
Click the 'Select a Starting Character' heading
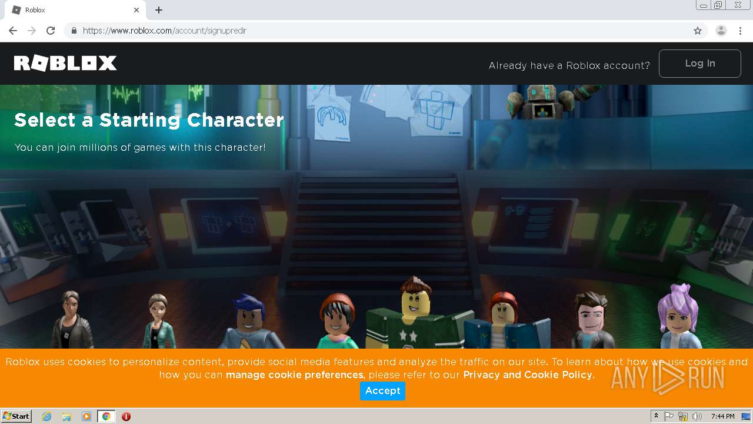149,120
